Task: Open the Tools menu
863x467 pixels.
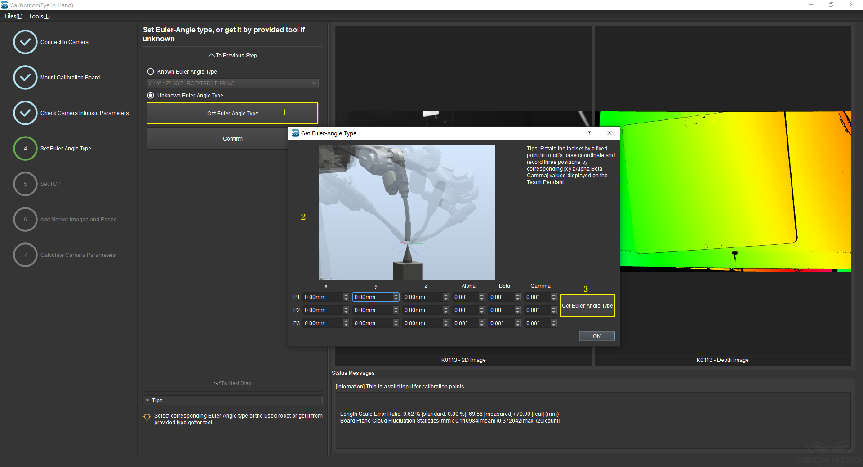Action: click(x=39, y=16)
